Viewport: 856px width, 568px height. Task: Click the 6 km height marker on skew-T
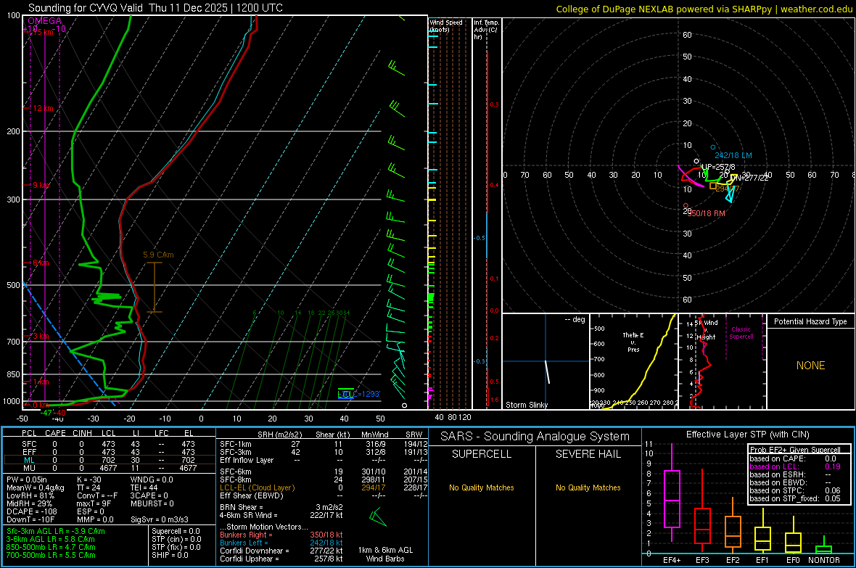pos(41,263)
